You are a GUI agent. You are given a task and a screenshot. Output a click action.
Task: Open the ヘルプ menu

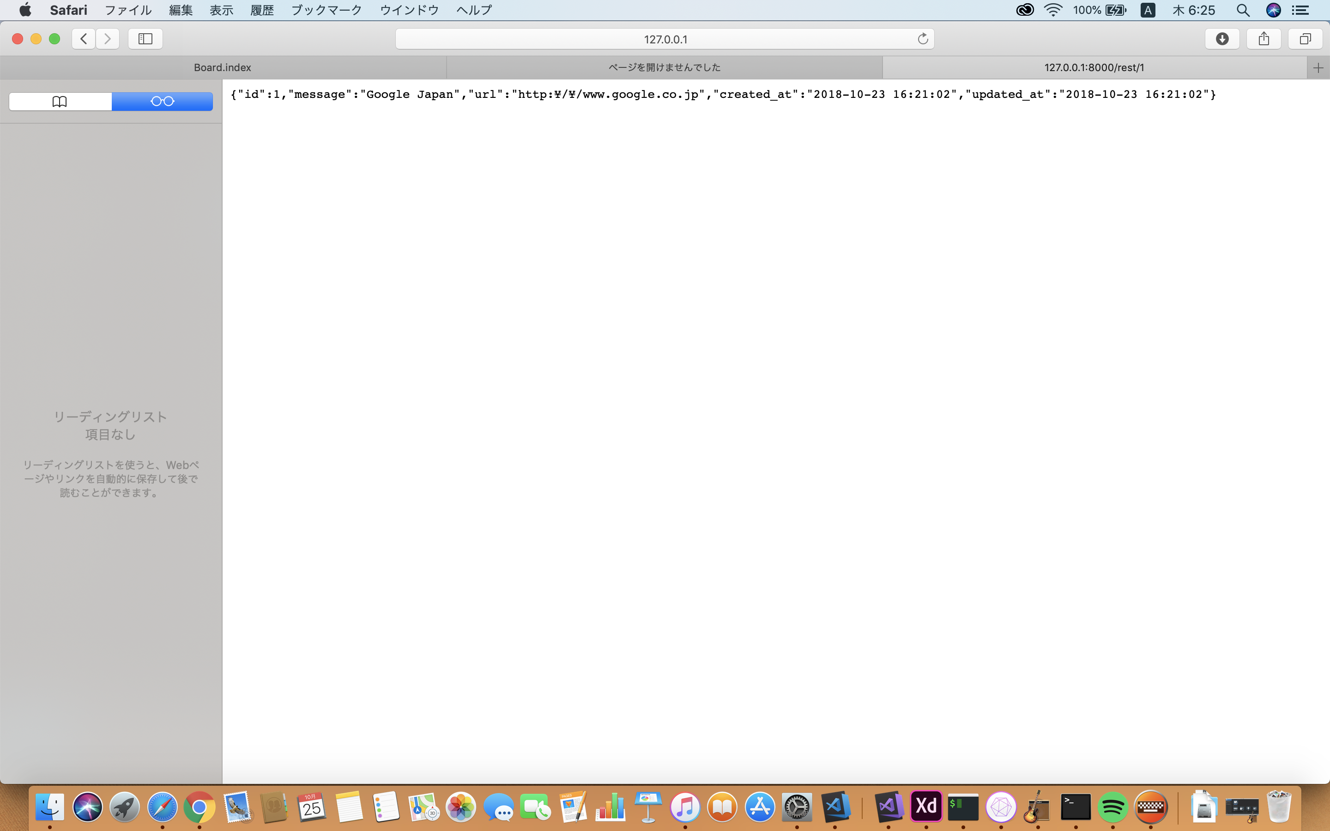(474, 10)
